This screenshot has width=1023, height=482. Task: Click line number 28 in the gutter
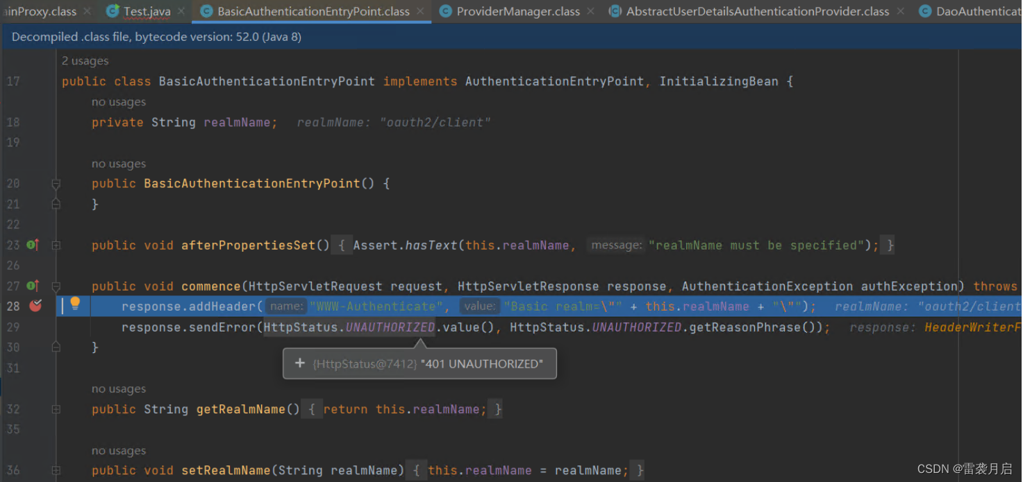(x=13, y=307)
